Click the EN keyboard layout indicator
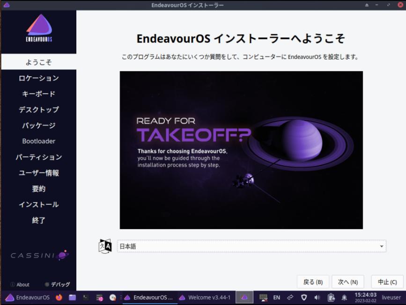Viewport: 406px width, 305px height. (277, 298)
